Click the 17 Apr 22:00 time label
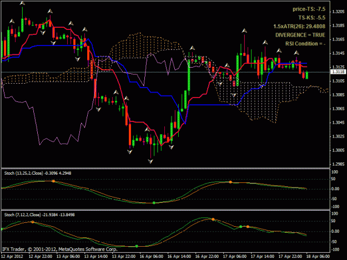The width and height of the screenshot is (347, 260). click(290, 257)
